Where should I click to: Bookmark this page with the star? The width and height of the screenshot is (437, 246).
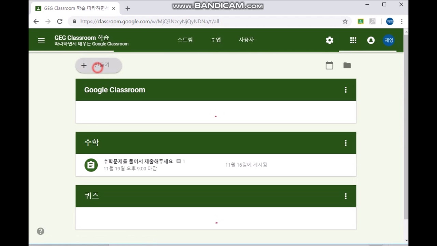click(x=345, y=22)
